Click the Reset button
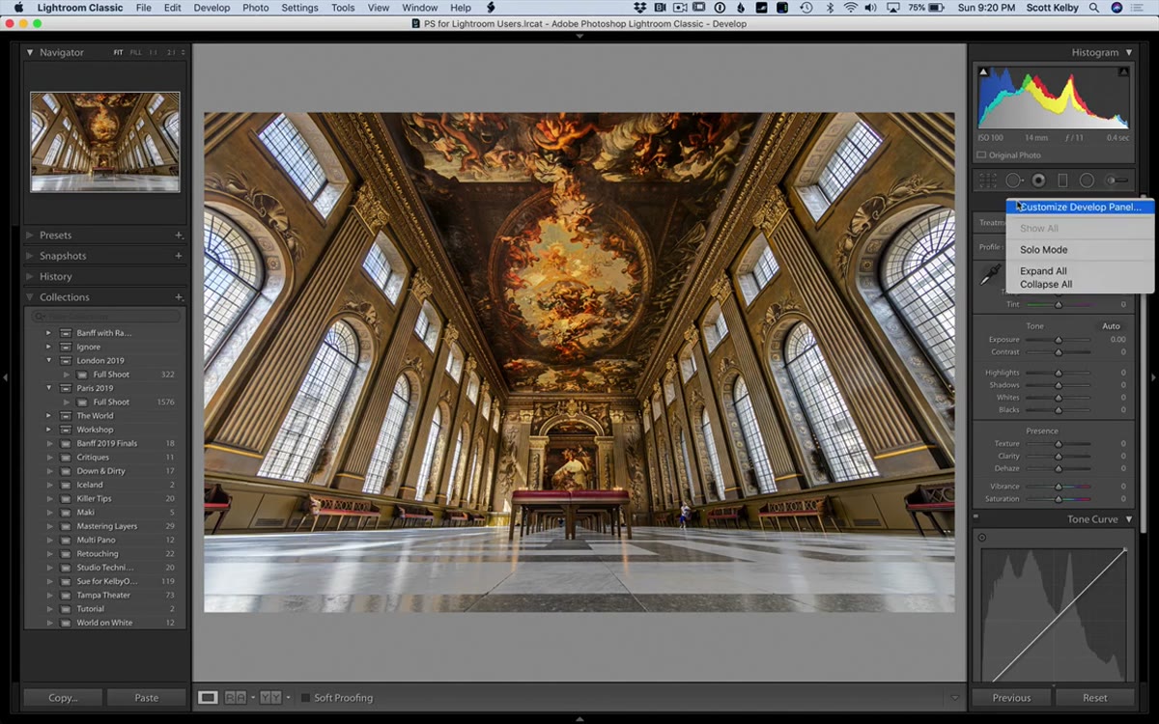The image size is (1159, 724). [1095, 697]
